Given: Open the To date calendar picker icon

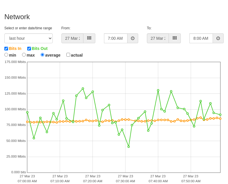Looking at the screenshot, I should [175, 38].
